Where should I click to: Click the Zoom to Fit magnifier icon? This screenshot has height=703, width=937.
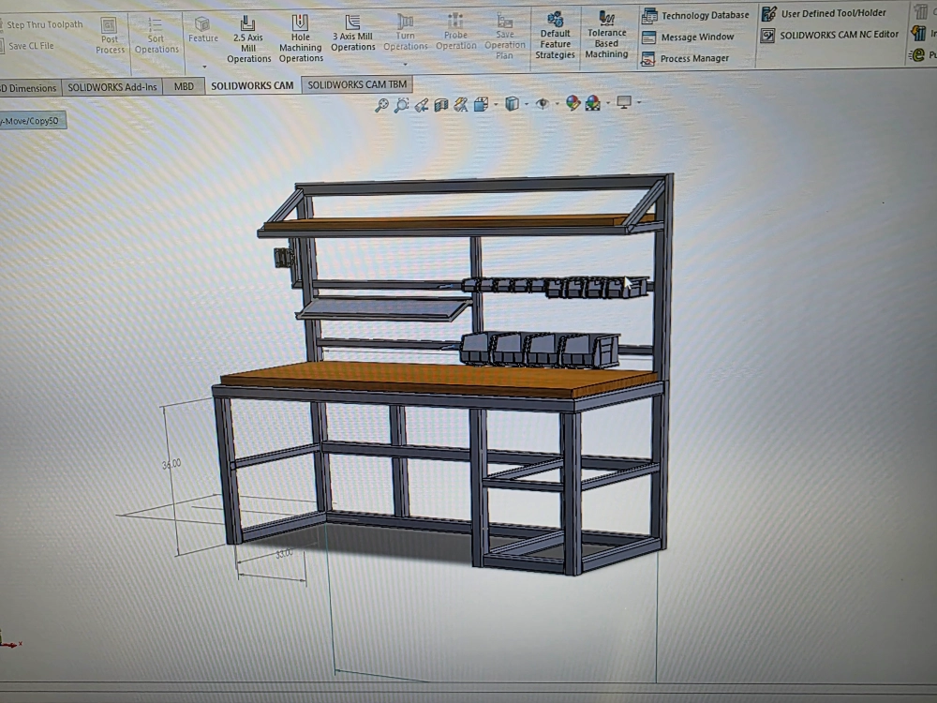(x=381, y=105)
